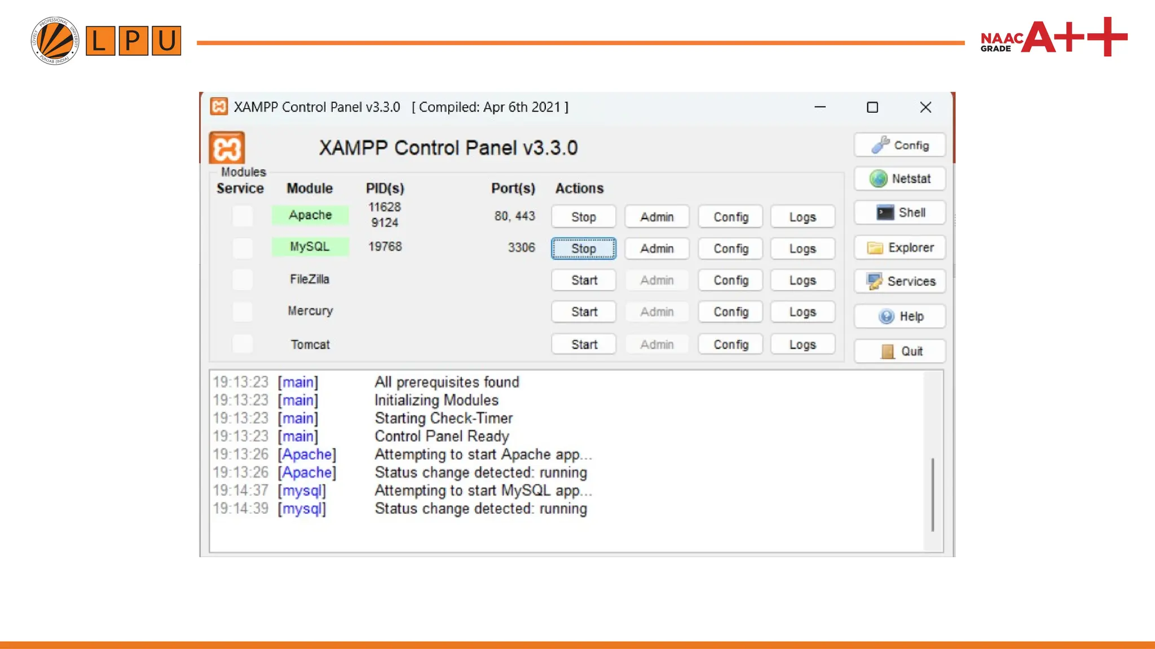Toggle the MySQL service checkbox
Screen dimensions: 1155x649
point(243,247)
